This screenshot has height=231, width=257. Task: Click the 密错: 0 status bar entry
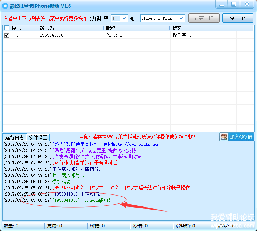[97, 226]
